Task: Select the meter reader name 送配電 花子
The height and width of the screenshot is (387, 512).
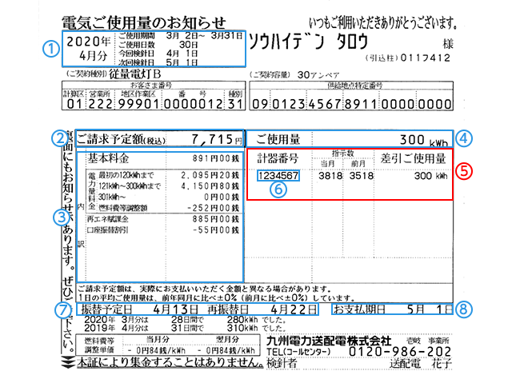Action: pyautogui.click(x=421, y=363)
